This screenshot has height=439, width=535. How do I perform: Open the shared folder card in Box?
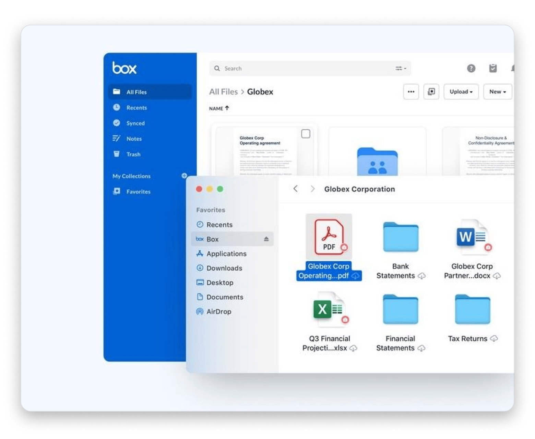pyautogui.click(x=377, y=152)
